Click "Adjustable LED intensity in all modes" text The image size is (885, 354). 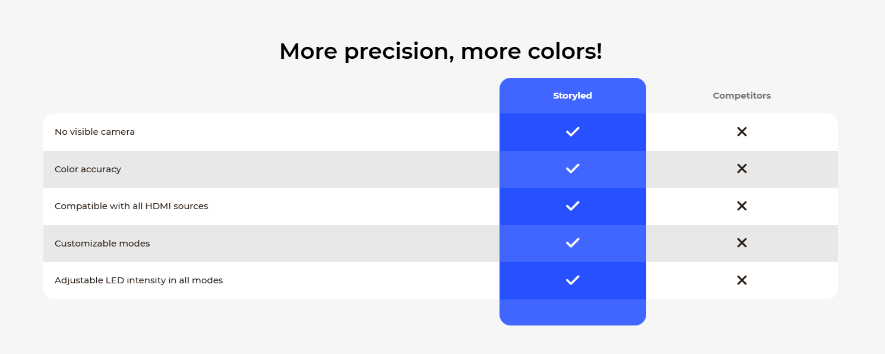pyautogui.click(x=138, y=280)
